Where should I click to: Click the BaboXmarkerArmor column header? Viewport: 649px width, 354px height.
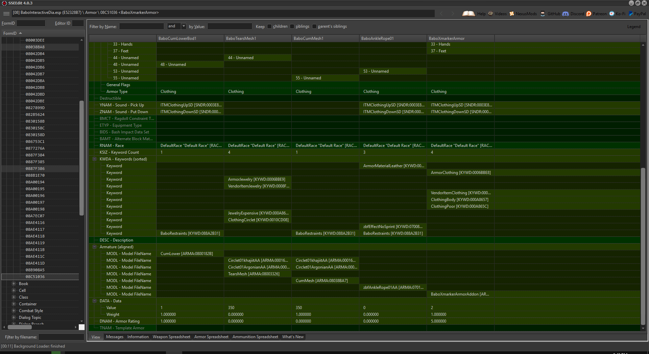460,38
